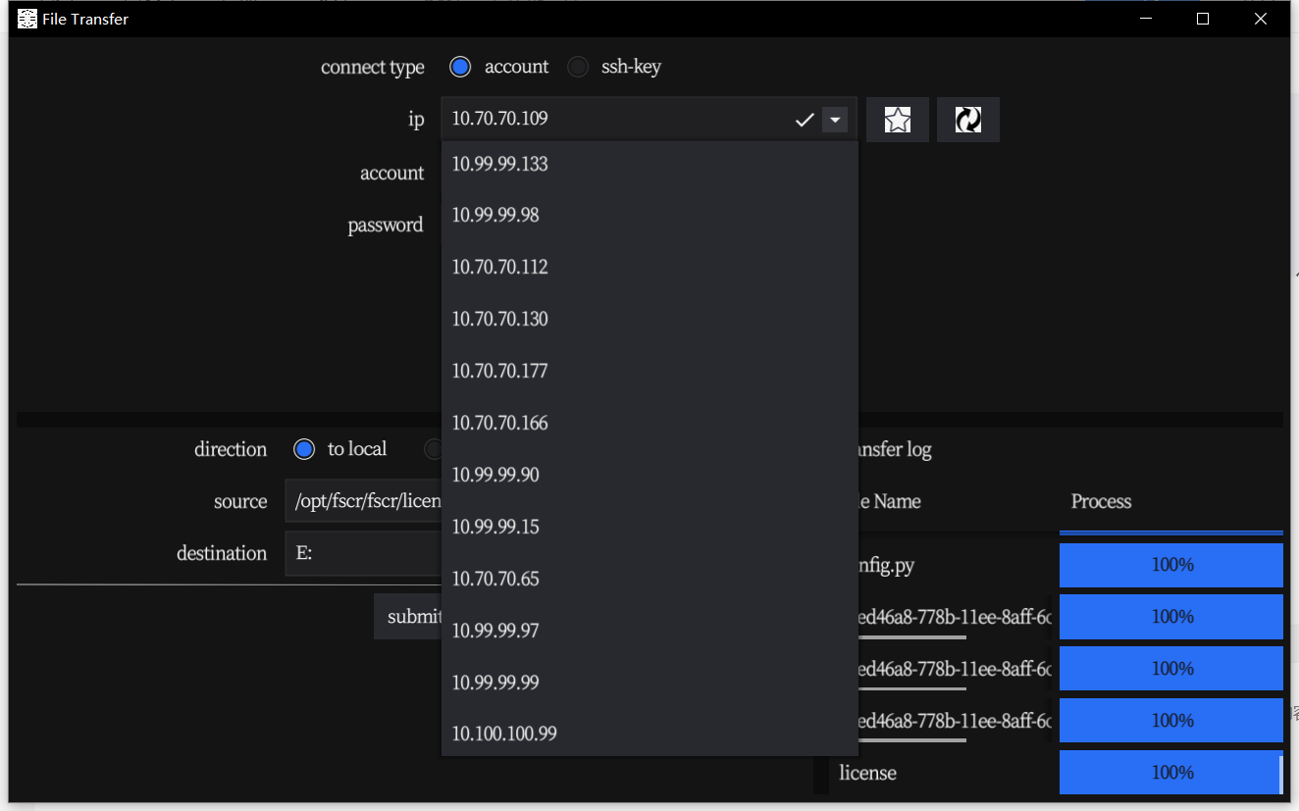Choose 10.99.99.133 from the ip list

point(649,164)
